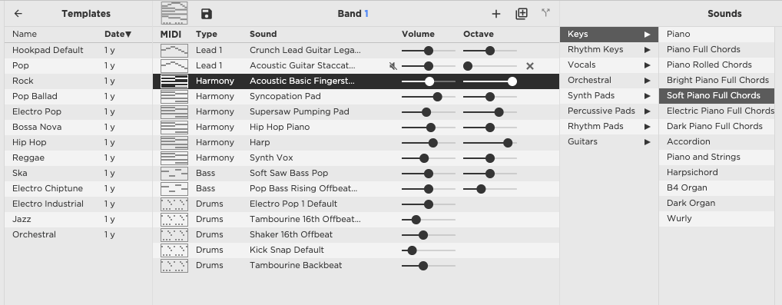The height and width of the screenshot is (305, 782).
Task: Click the split/merge arrows icon in header
Action: pyautogui.click(x=546, y=13)
